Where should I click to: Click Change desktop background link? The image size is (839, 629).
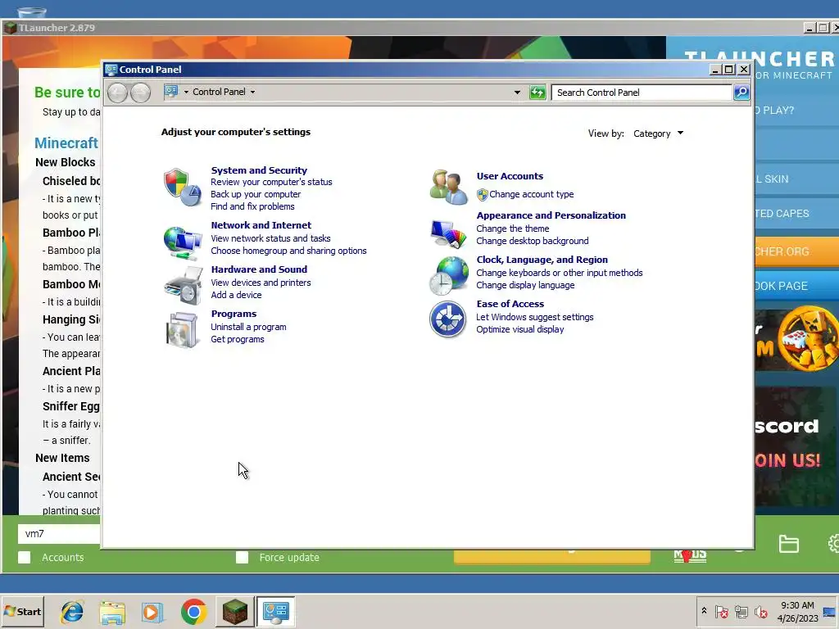click(533, 242)
